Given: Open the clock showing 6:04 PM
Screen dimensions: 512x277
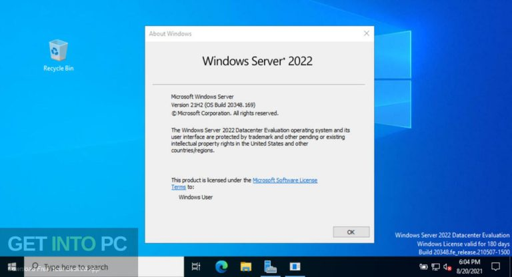Looking at the screenshot, I should tap(469, 266).
